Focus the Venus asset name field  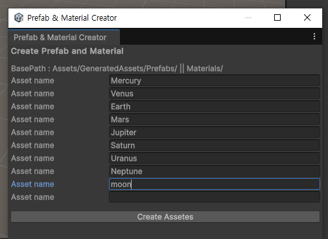tap(215, 93)
